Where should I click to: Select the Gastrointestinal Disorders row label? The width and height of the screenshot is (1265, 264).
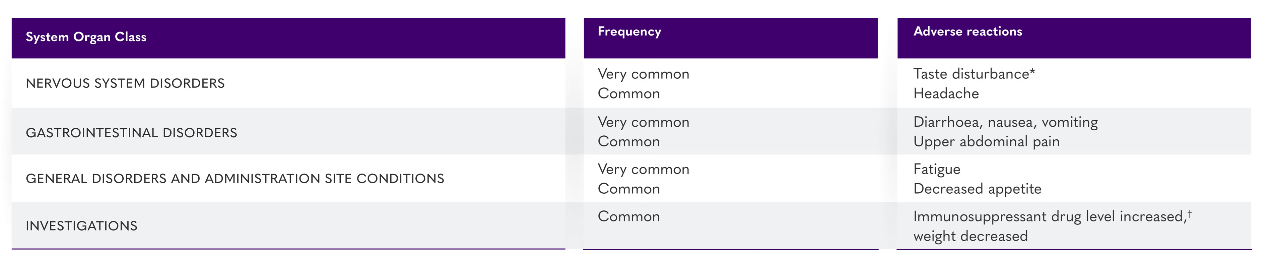pos(131,133)
